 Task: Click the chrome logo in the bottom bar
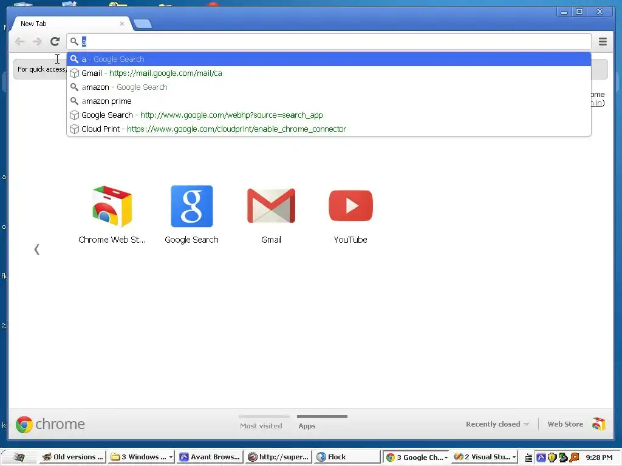pos(50,424)
